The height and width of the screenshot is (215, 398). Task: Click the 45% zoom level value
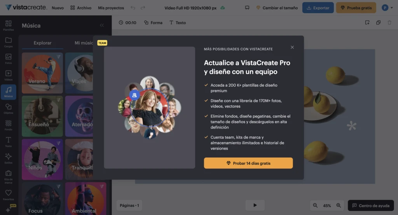[x=327, y=206]
